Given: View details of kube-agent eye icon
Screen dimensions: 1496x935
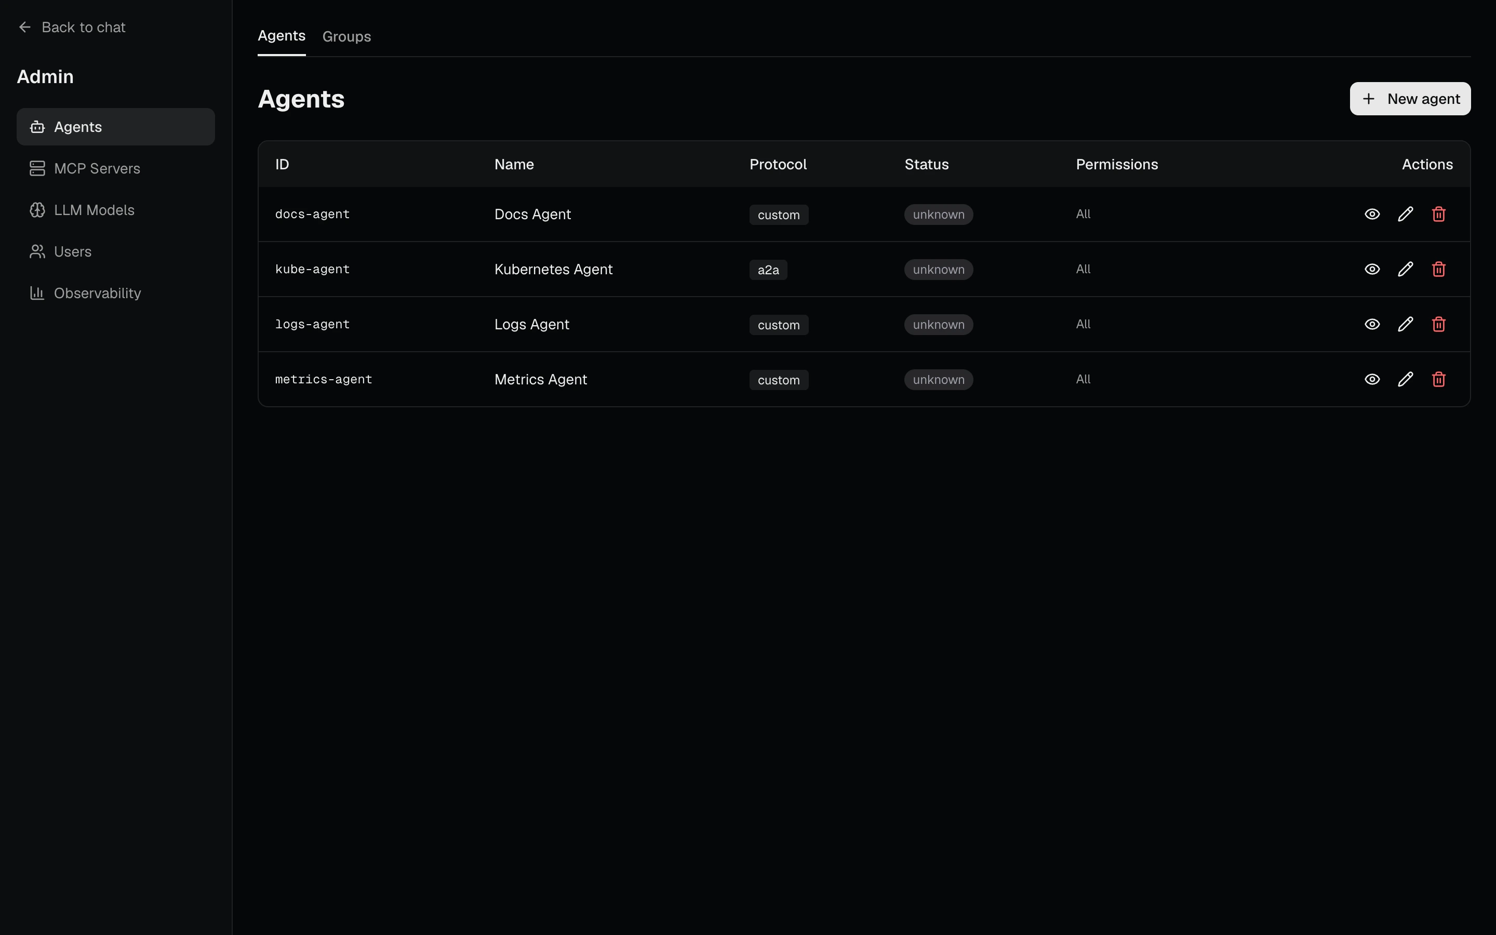Looking at the screenshot, I should [x=1372, y=269].
